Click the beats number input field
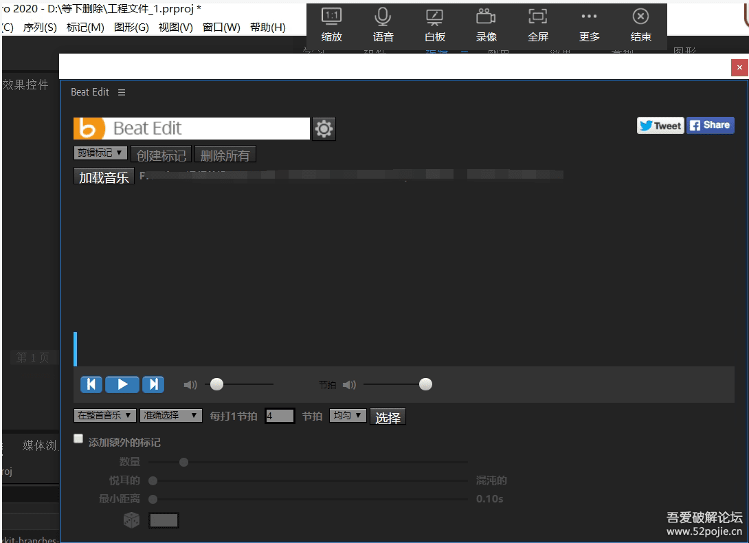Viewport: 749px width, 543px height. pyautogui.click(x=280, y=416)
